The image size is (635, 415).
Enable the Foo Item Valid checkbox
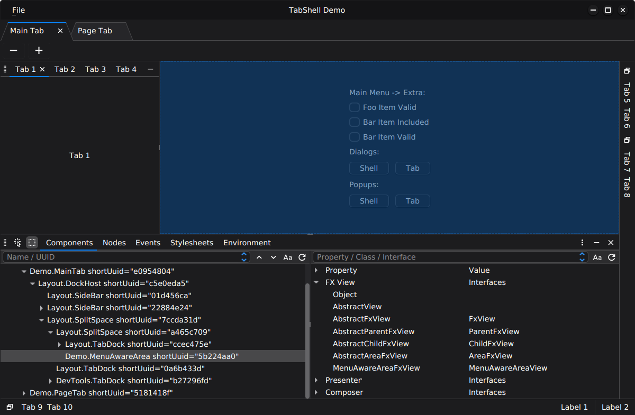tap(355, 107)
